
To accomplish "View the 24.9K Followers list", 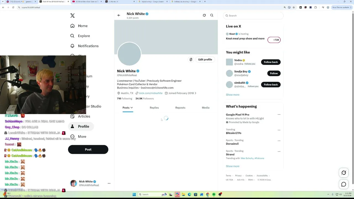I will tap(144, 99).
